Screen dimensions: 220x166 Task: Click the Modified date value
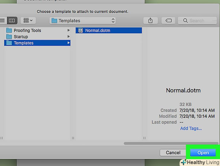coord(197,116)
